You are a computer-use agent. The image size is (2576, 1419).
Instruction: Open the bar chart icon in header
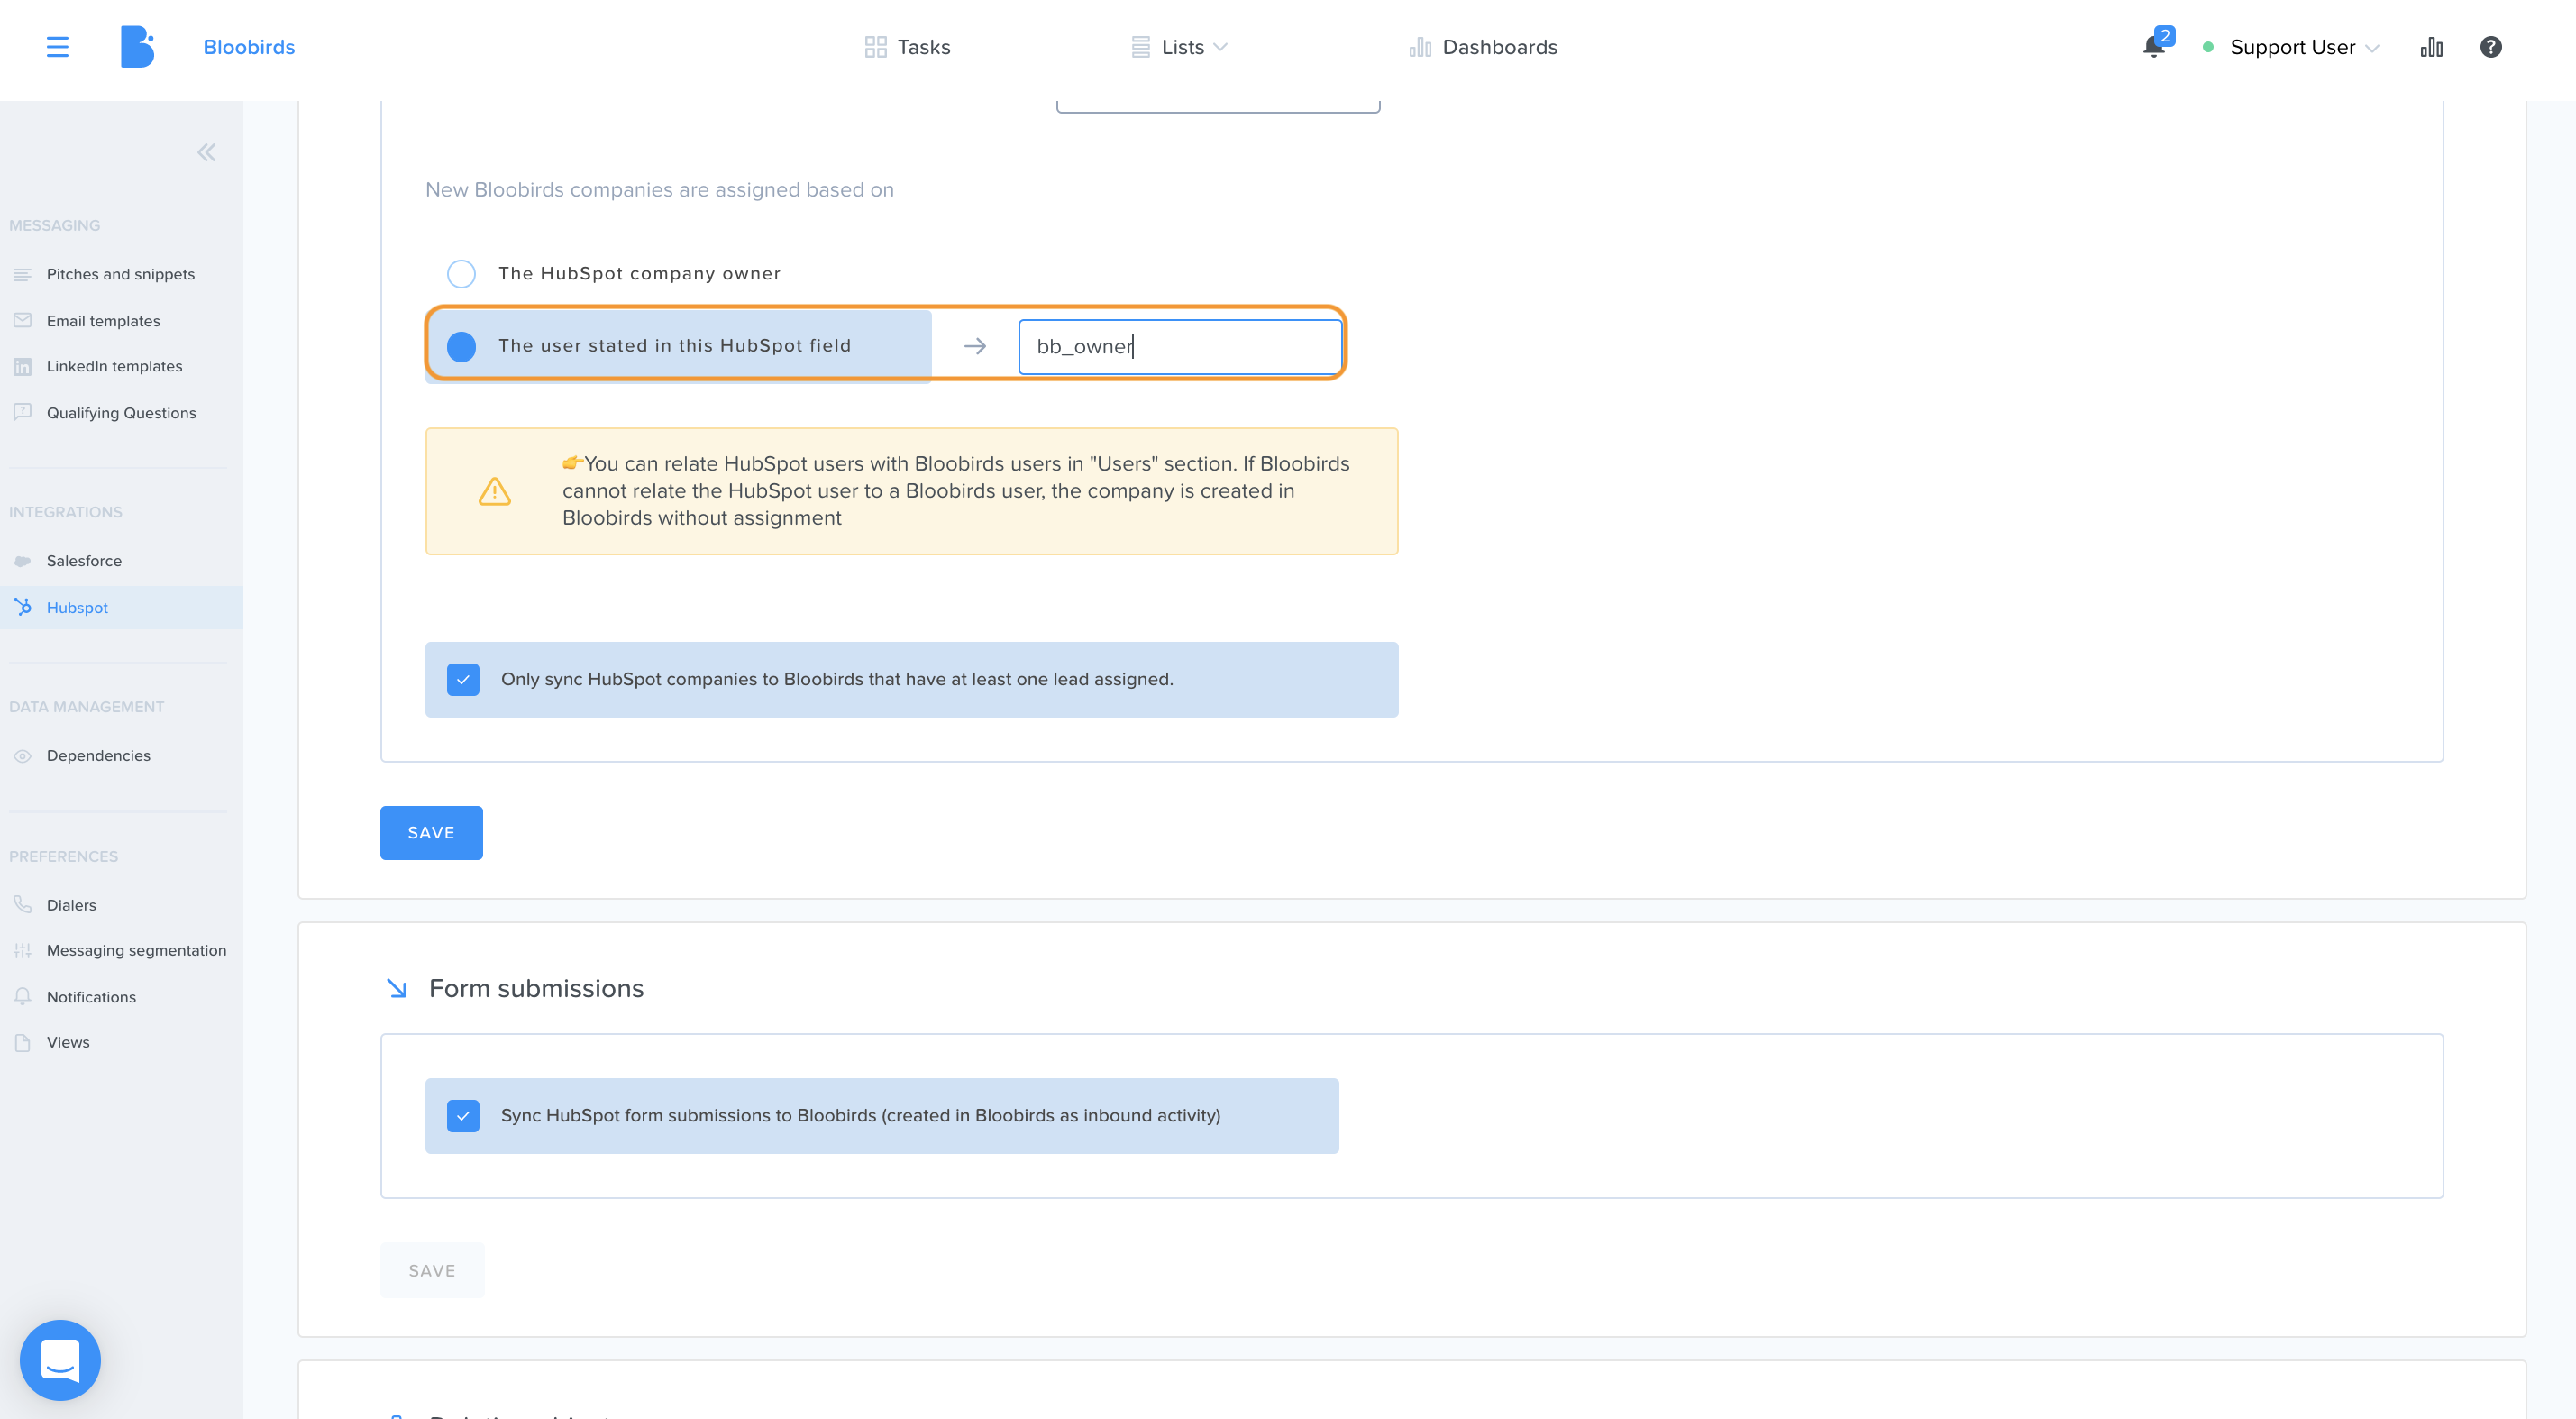pyautogui.click(x=2431, y=47)
